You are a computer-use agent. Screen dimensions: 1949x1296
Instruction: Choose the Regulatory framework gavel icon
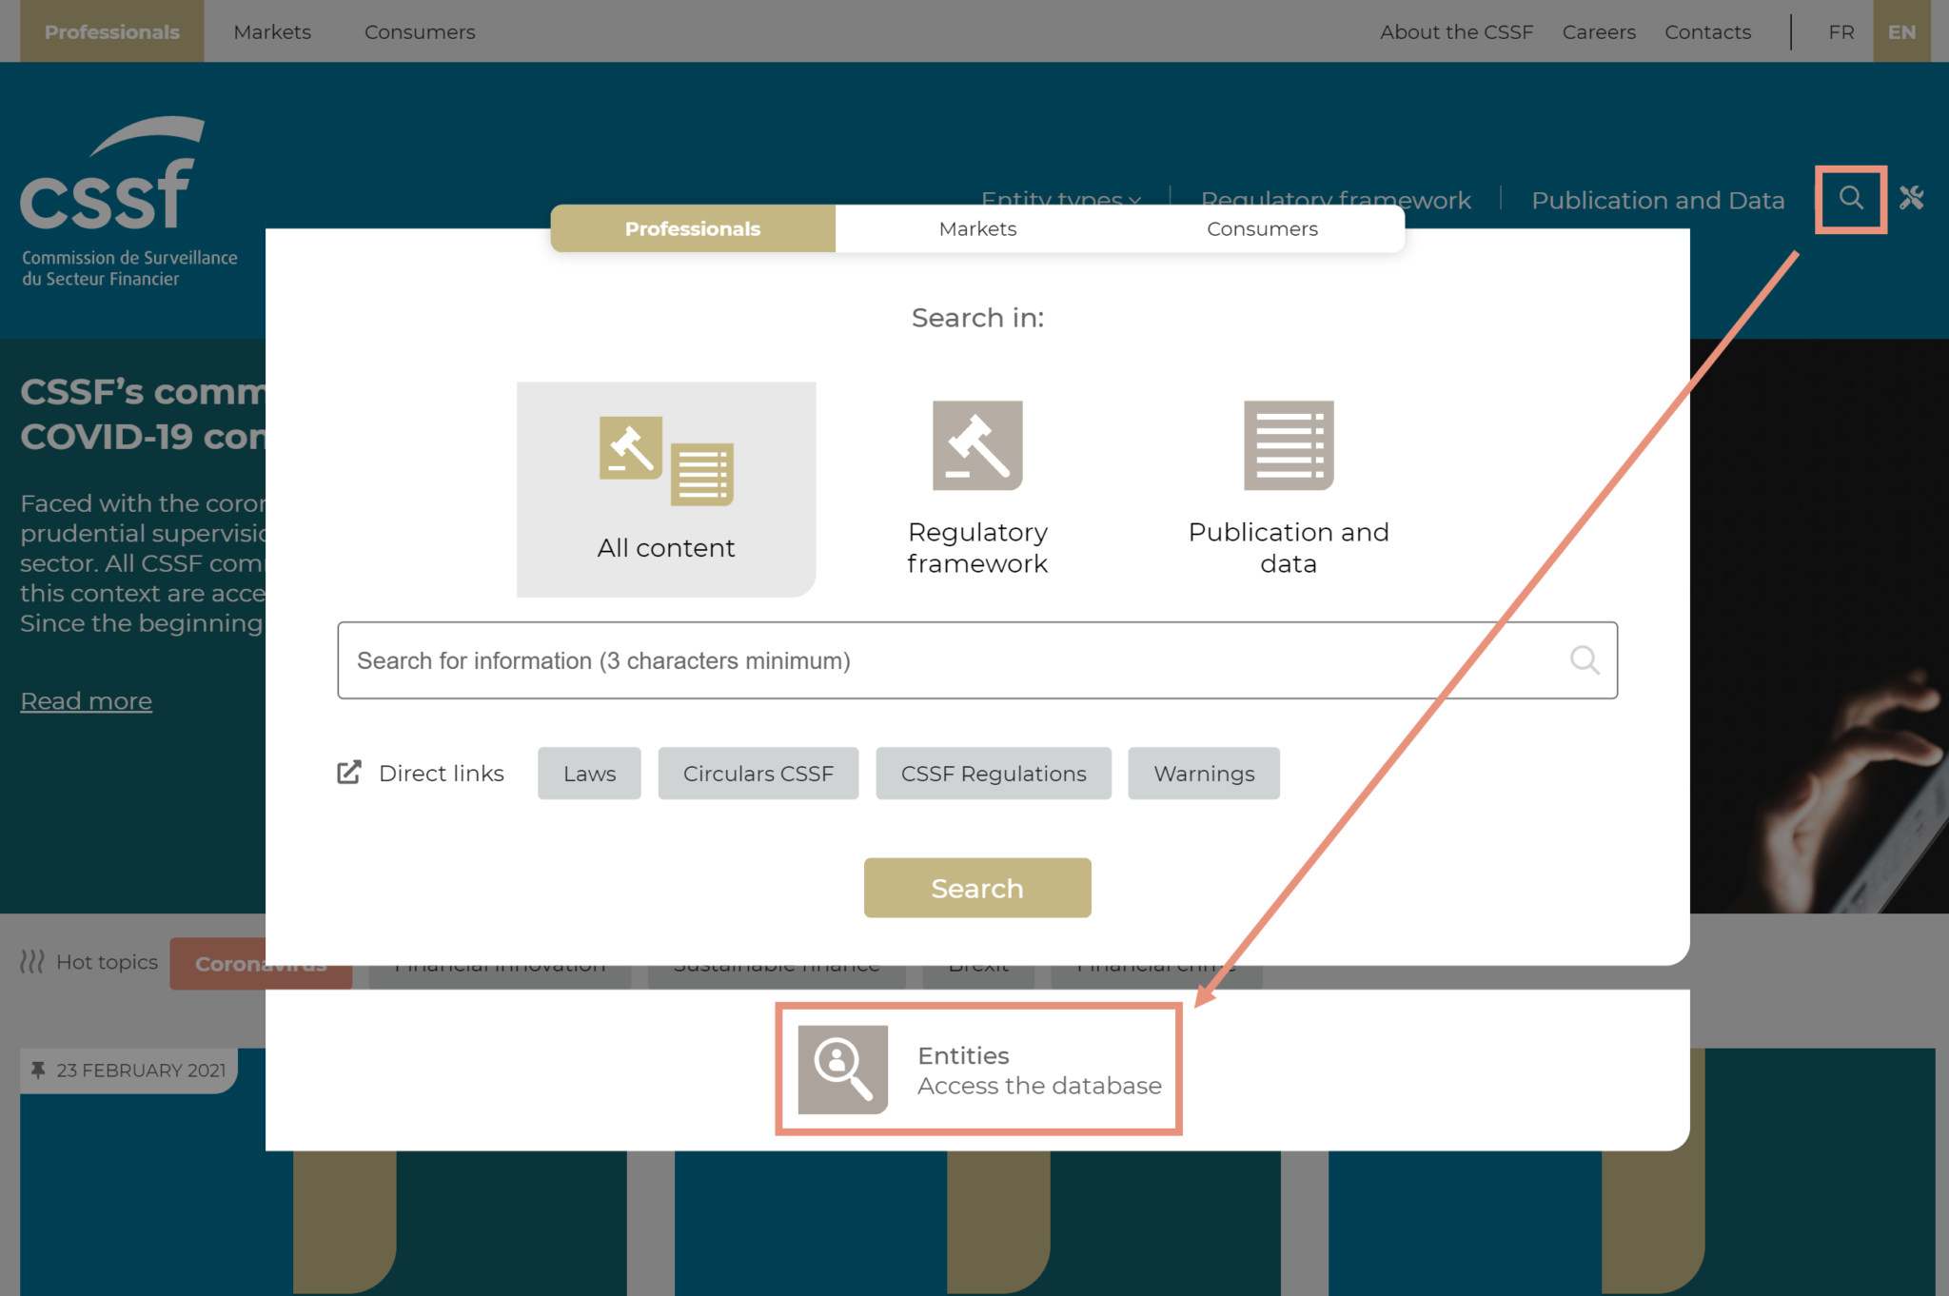[x=976, y=445]
